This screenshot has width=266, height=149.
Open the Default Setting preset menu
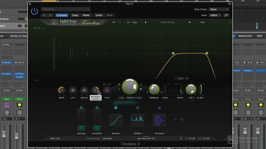tap(167, 22)
